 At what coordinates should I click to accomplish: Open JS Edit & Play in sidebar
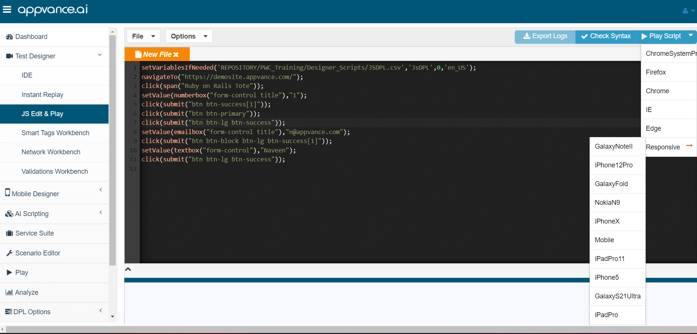pyautogui.click(x=54, y=114)
